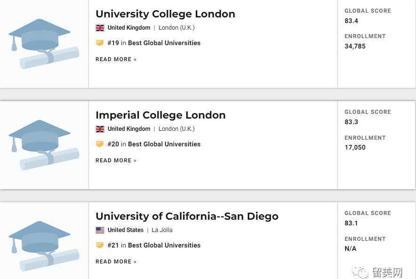This screenshot has width=416, height=279.
Task: Click the yellow badge icon next to #21
Action: coord(99,245)
